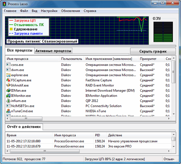Open the Обновления menu
Viewport: 181px width, 164px height.
(x=70, y=11)
